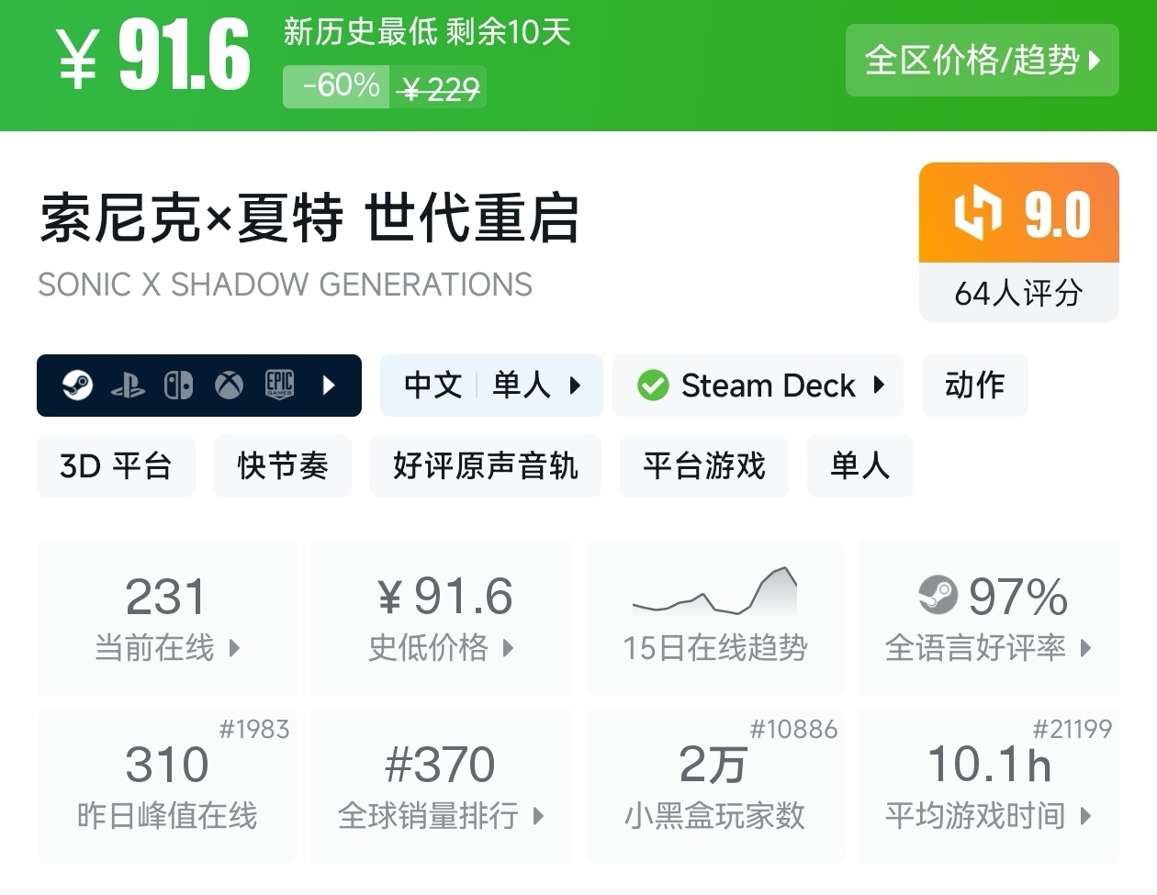Screen dimensions: 1157x895
Task: Click the Steam logo beside 97% rating
Action: (x=938, y=595)
